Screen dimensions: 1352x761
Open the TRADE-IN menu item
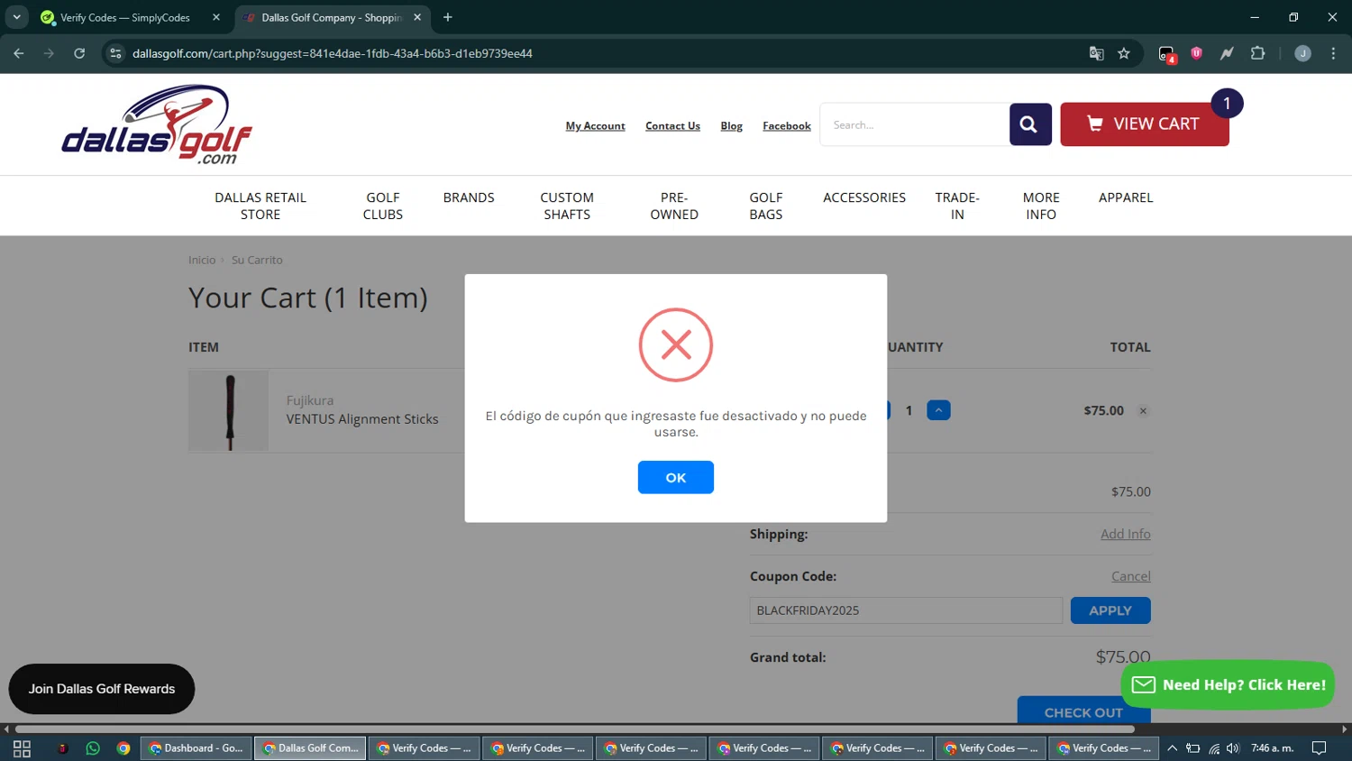pos(957,206)
